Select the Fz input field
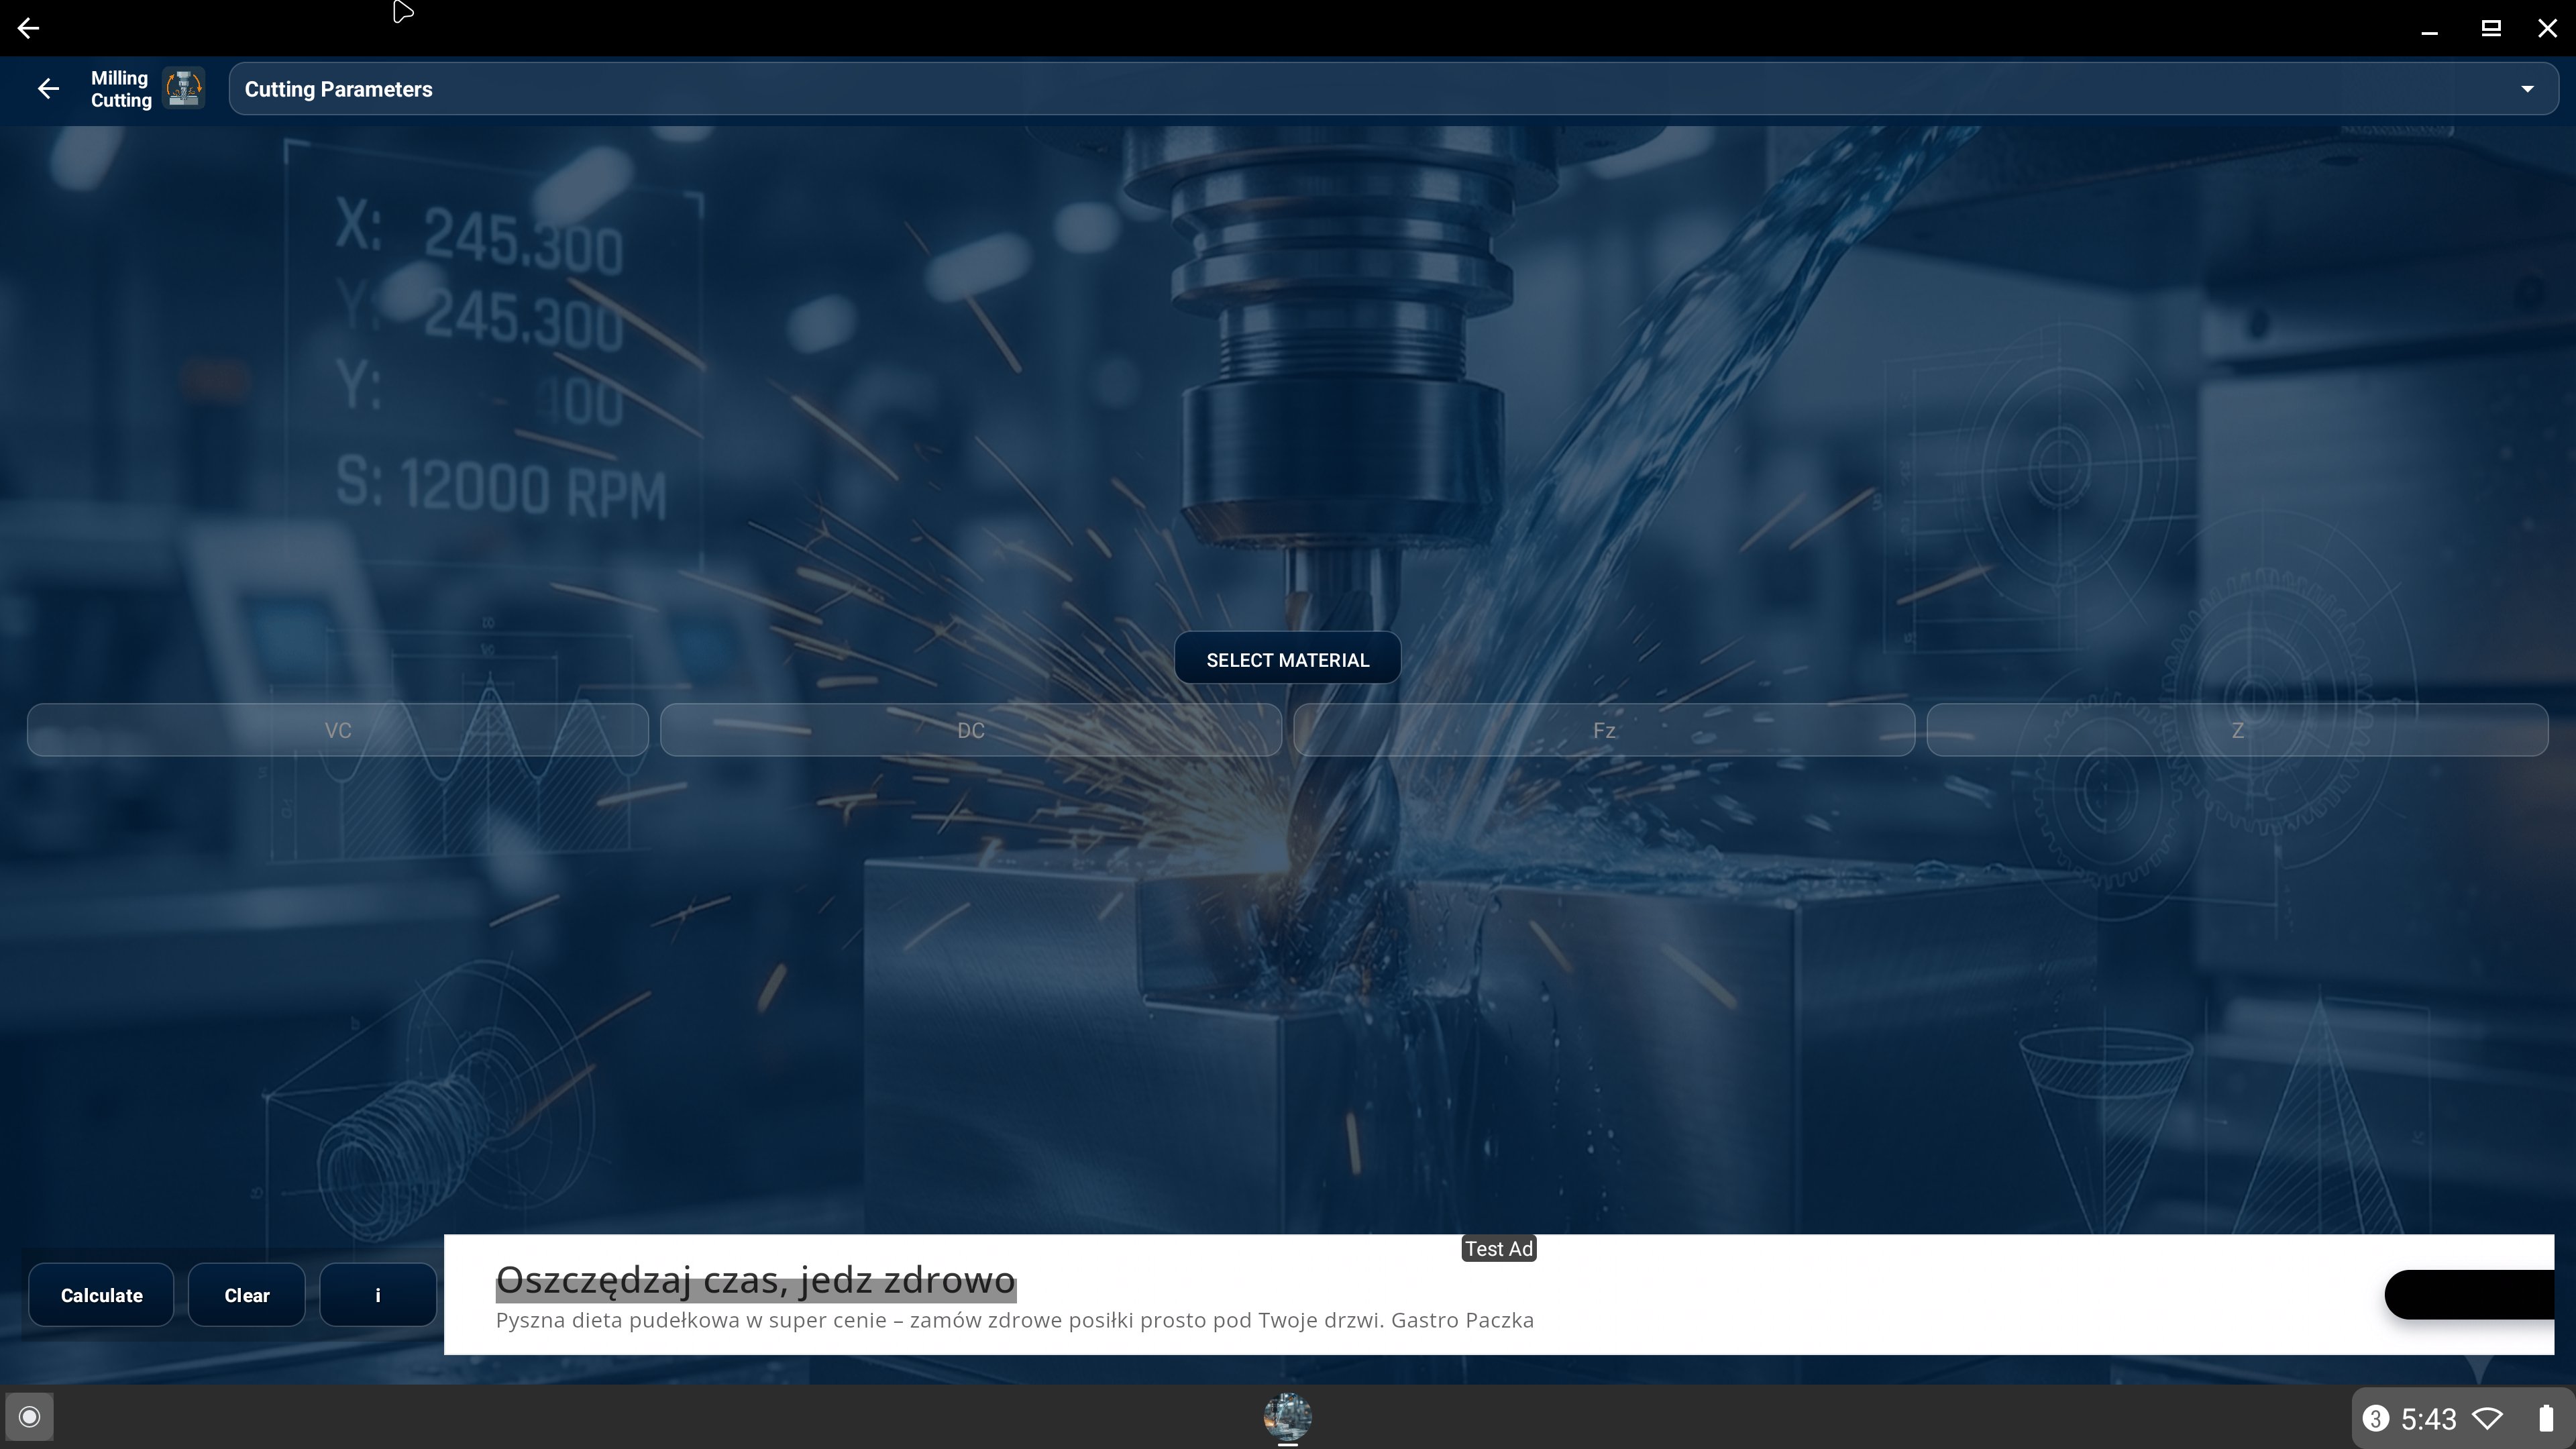The height and width of the screenshot is (1449, 2576). click(x=1603, y=731)
